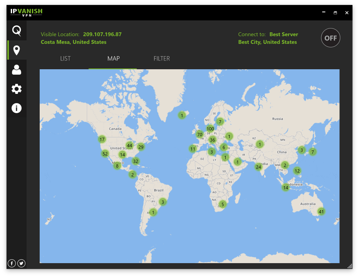Open the information icon in sidebar
Image resolution: width=359 pixels, height=277 pixels.
tap(17, 108)
